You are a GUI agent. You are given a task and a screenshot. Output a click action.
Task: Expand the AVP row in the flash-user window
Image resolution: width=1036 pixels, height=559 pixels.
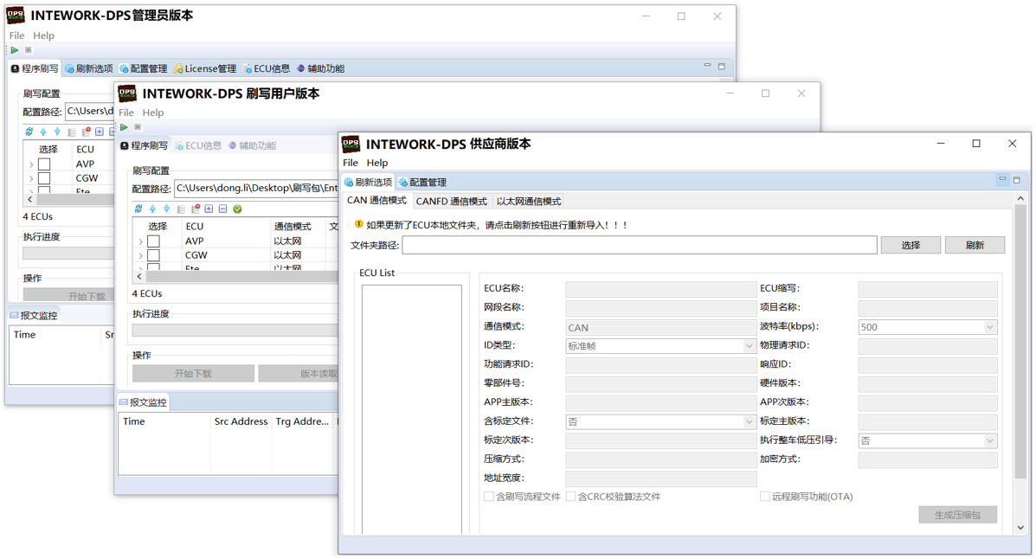[140, 241]
